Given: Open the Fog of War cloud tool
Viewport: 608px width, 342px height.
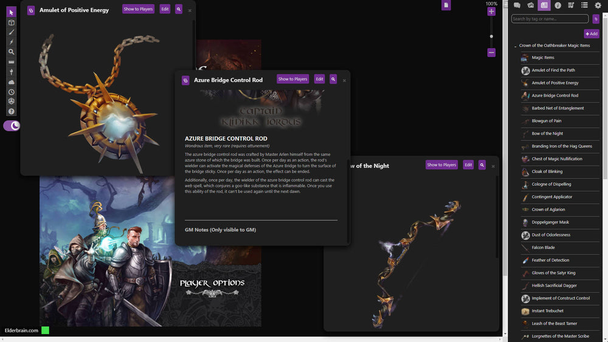Looking at the screenshot, I should (x=11, y=82).
